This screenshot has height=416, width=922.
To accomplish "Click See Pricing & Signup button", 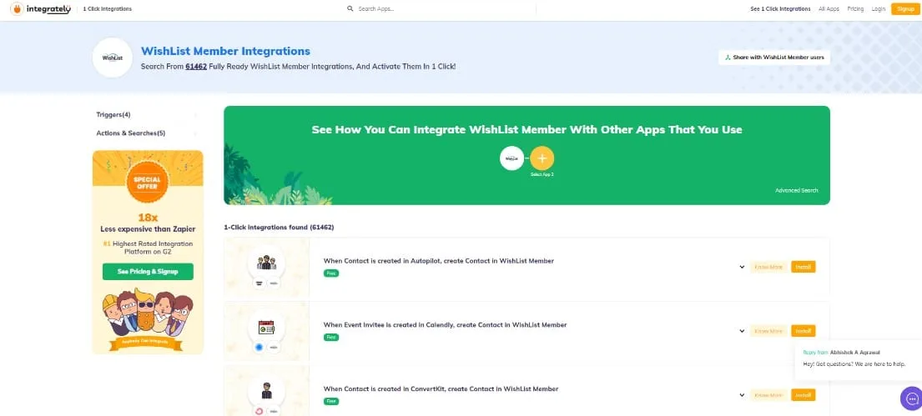I will [x=148, y=272].
